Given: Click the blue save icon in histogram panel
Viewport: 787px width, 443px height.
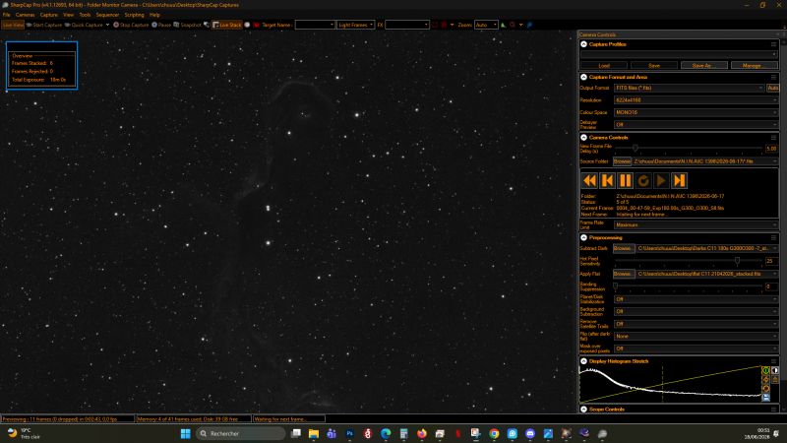Looking at the screenshot, I should click(x=766, y=398).
